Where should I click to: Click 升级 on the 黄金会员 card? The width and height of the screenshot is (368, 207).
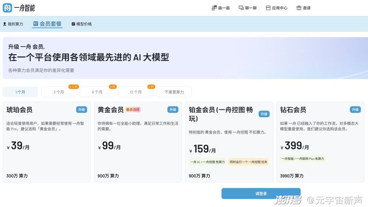tap(173, 109)
